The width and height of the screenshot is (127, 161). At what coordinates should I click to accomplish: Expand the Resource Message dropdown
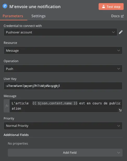click(x=63, y=50)
